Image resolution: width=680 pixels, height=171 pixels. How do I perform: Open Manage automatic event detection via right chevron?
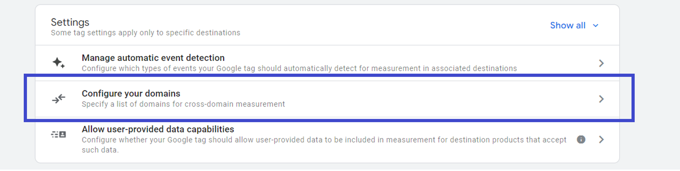point(601,63)
